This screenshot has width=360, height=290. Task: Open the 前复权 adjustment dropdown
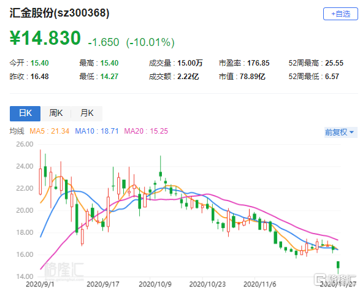pos(341,132)
